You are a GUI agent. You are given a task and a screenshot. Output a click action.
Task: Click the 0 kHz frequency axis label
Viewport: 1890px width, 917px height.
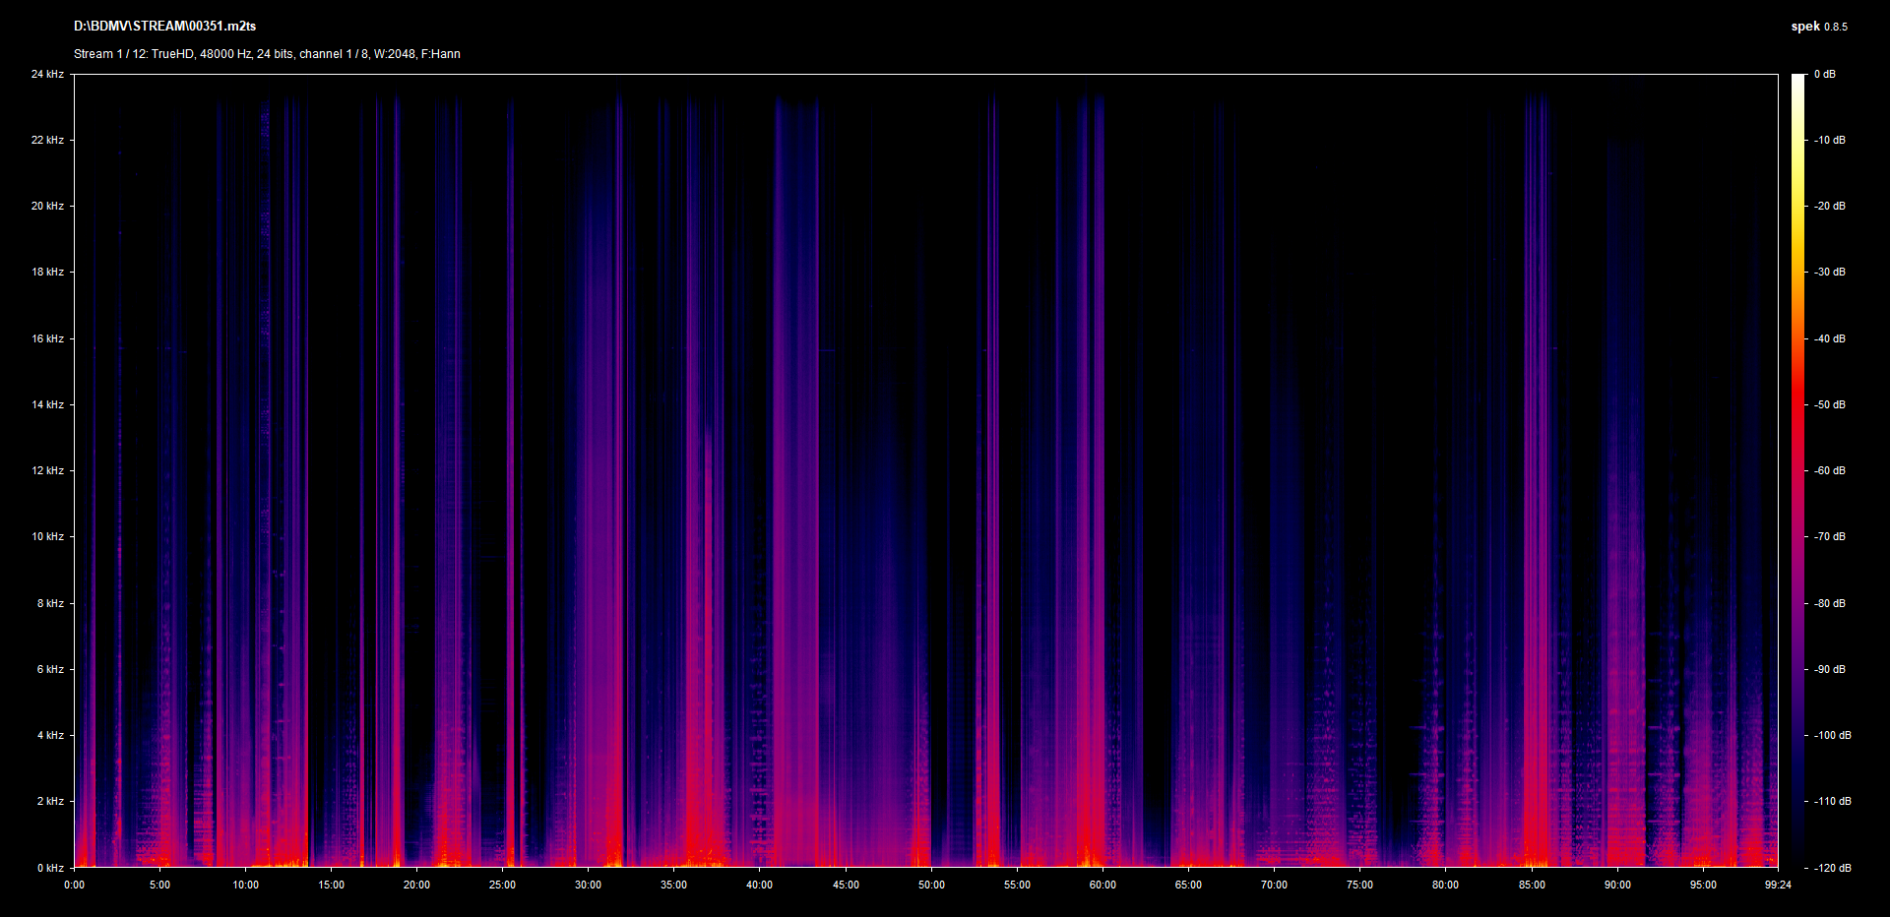[x=50, y=868]
